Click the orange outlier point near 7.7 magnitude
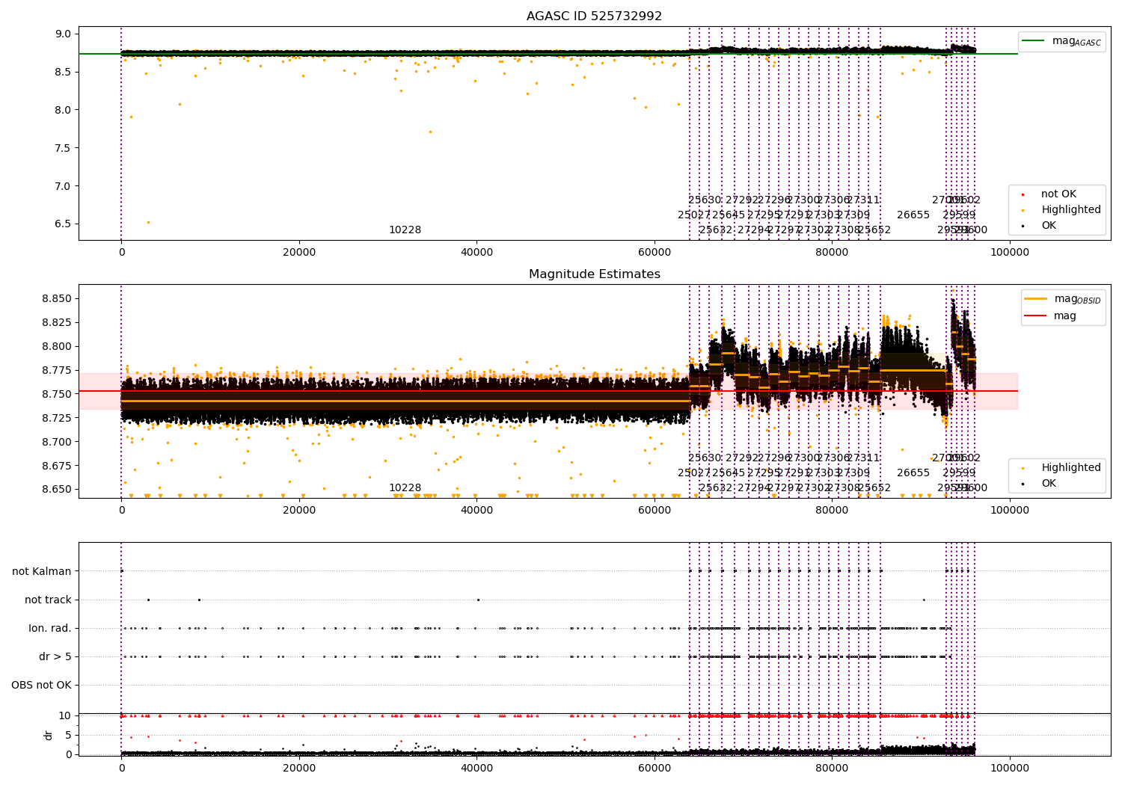 [430, 132]
